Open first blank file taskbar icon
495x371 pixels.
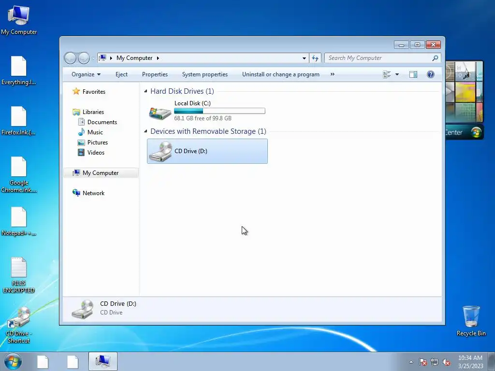[x=43, y=361]
